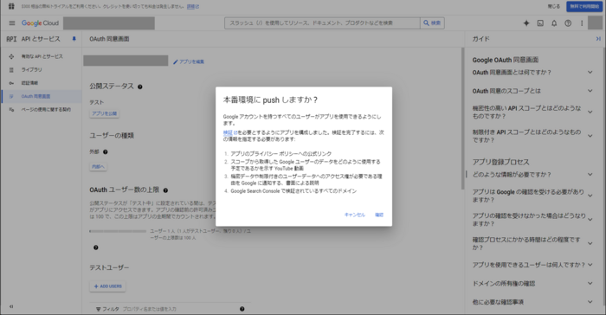Screen dimensions: 606x315
Task: Expand OAuth 同意のスコープとは
Action: 532,91
